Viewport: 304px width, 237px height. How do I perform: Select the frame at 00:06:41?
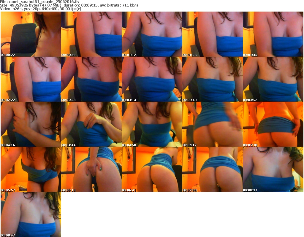click(x=152, y=169)
